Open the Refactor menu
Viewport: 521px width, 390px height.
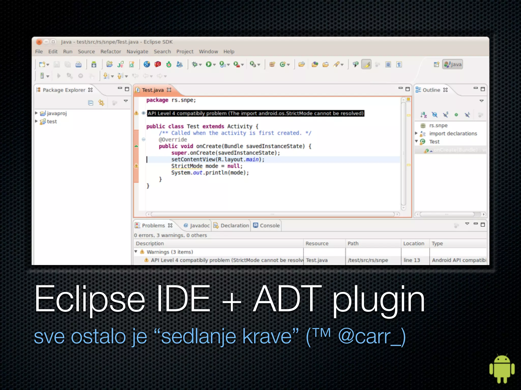coord(111,52)
